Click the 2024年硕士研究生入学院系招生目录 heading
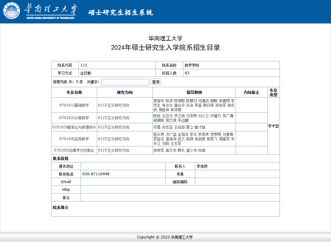This screenshot has width=331, height=242. (x=165, y=47)
